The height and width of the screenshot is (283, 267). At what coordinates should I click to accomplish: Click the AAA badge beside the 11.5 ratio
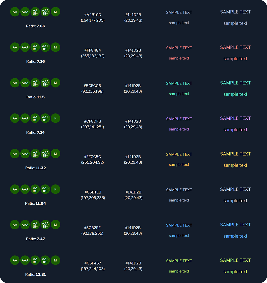point(25,83)
